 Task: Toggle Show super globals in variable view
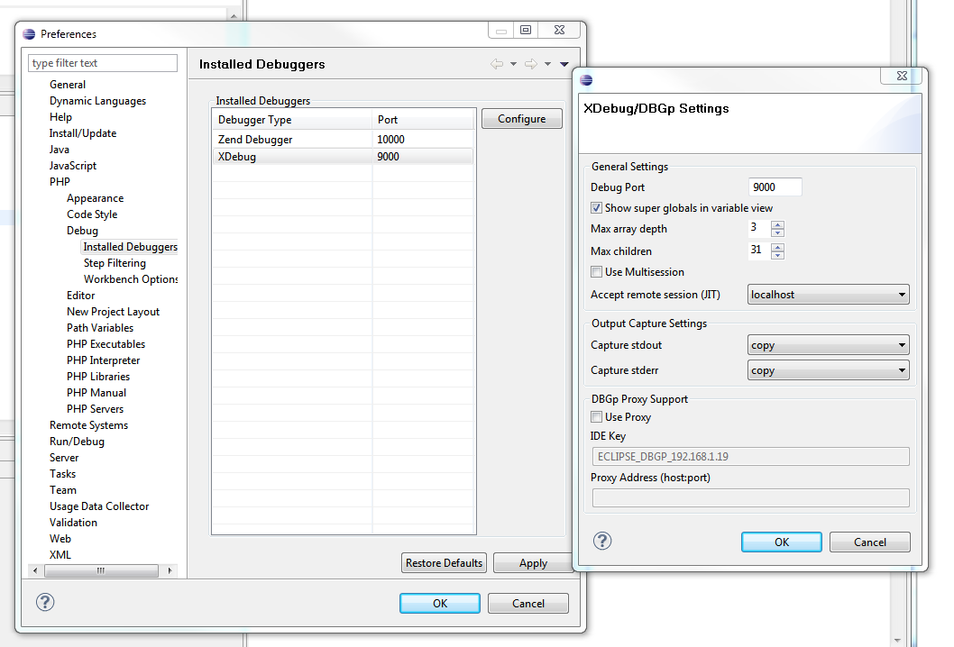(596, 208)
